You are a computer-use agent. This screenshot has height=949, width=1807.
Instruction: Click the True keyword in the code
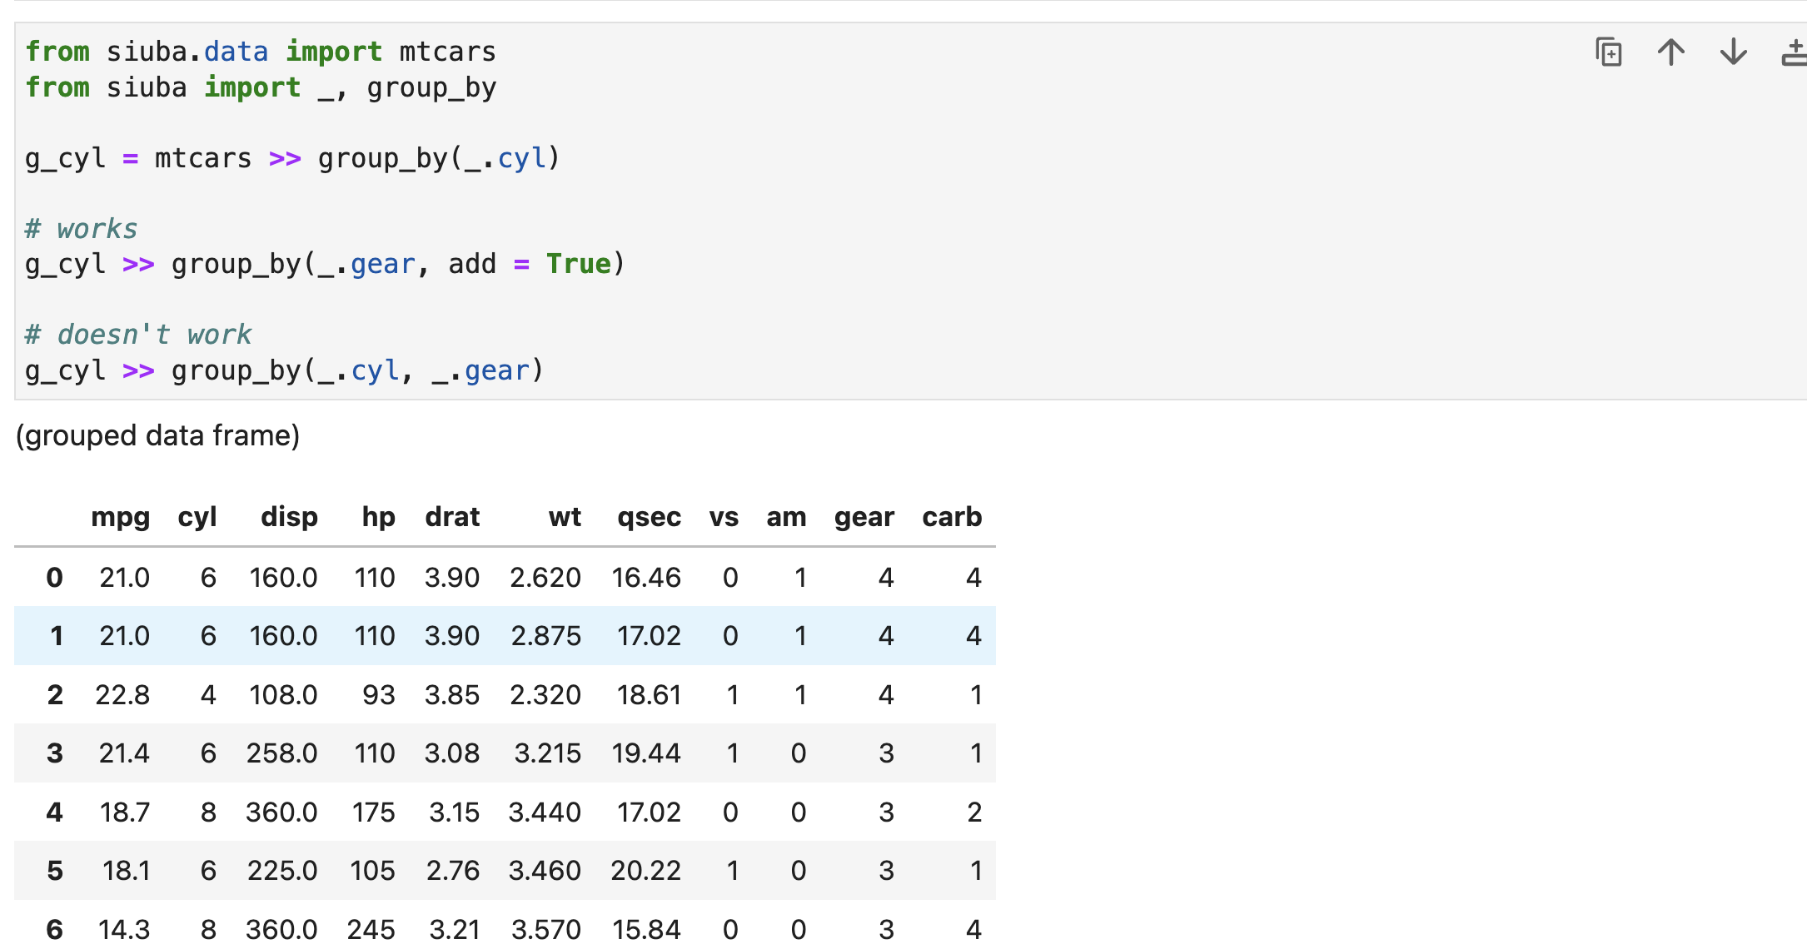coord(579,264)
